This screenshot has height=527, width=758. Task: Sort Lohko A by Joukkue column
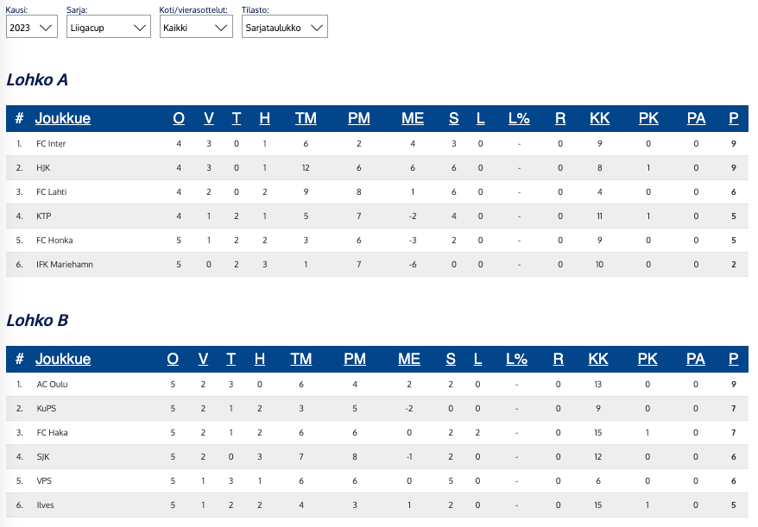pyautogui.click(x=62, y=119)
